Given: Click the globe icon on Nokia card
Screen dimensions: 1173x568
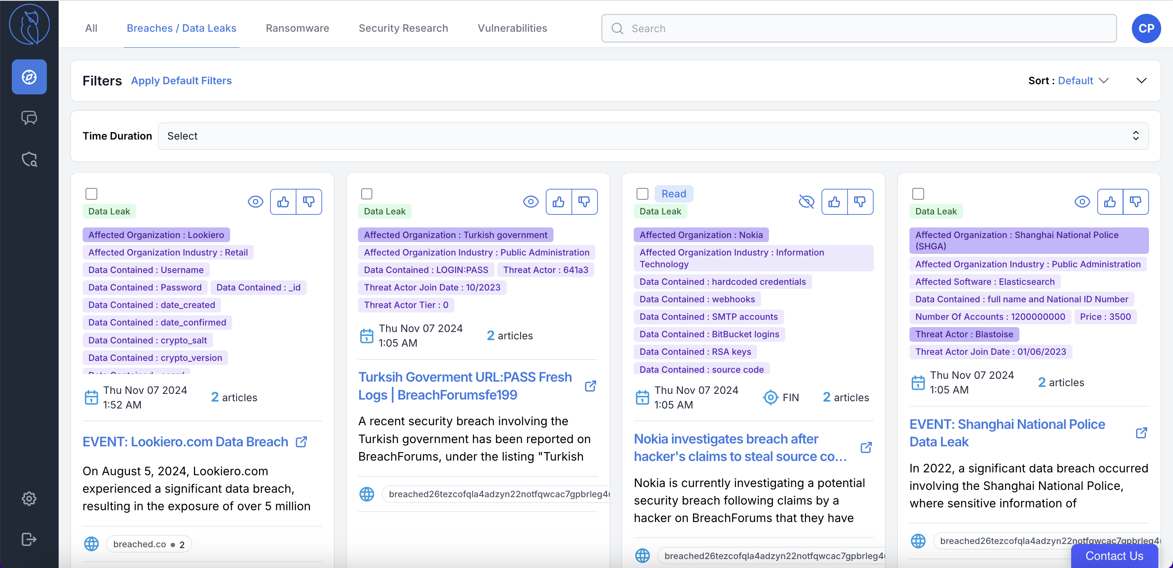Looking at the screenshot, I should pos(643,556).
